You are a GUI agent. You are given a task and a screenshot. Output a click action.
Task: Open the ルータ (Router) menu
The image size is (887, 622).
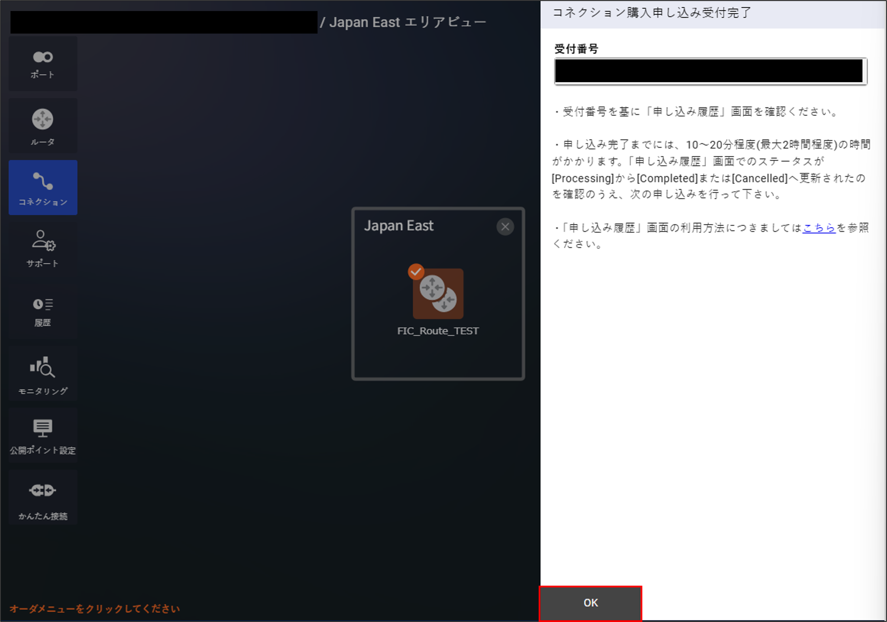tap(43, 126)
